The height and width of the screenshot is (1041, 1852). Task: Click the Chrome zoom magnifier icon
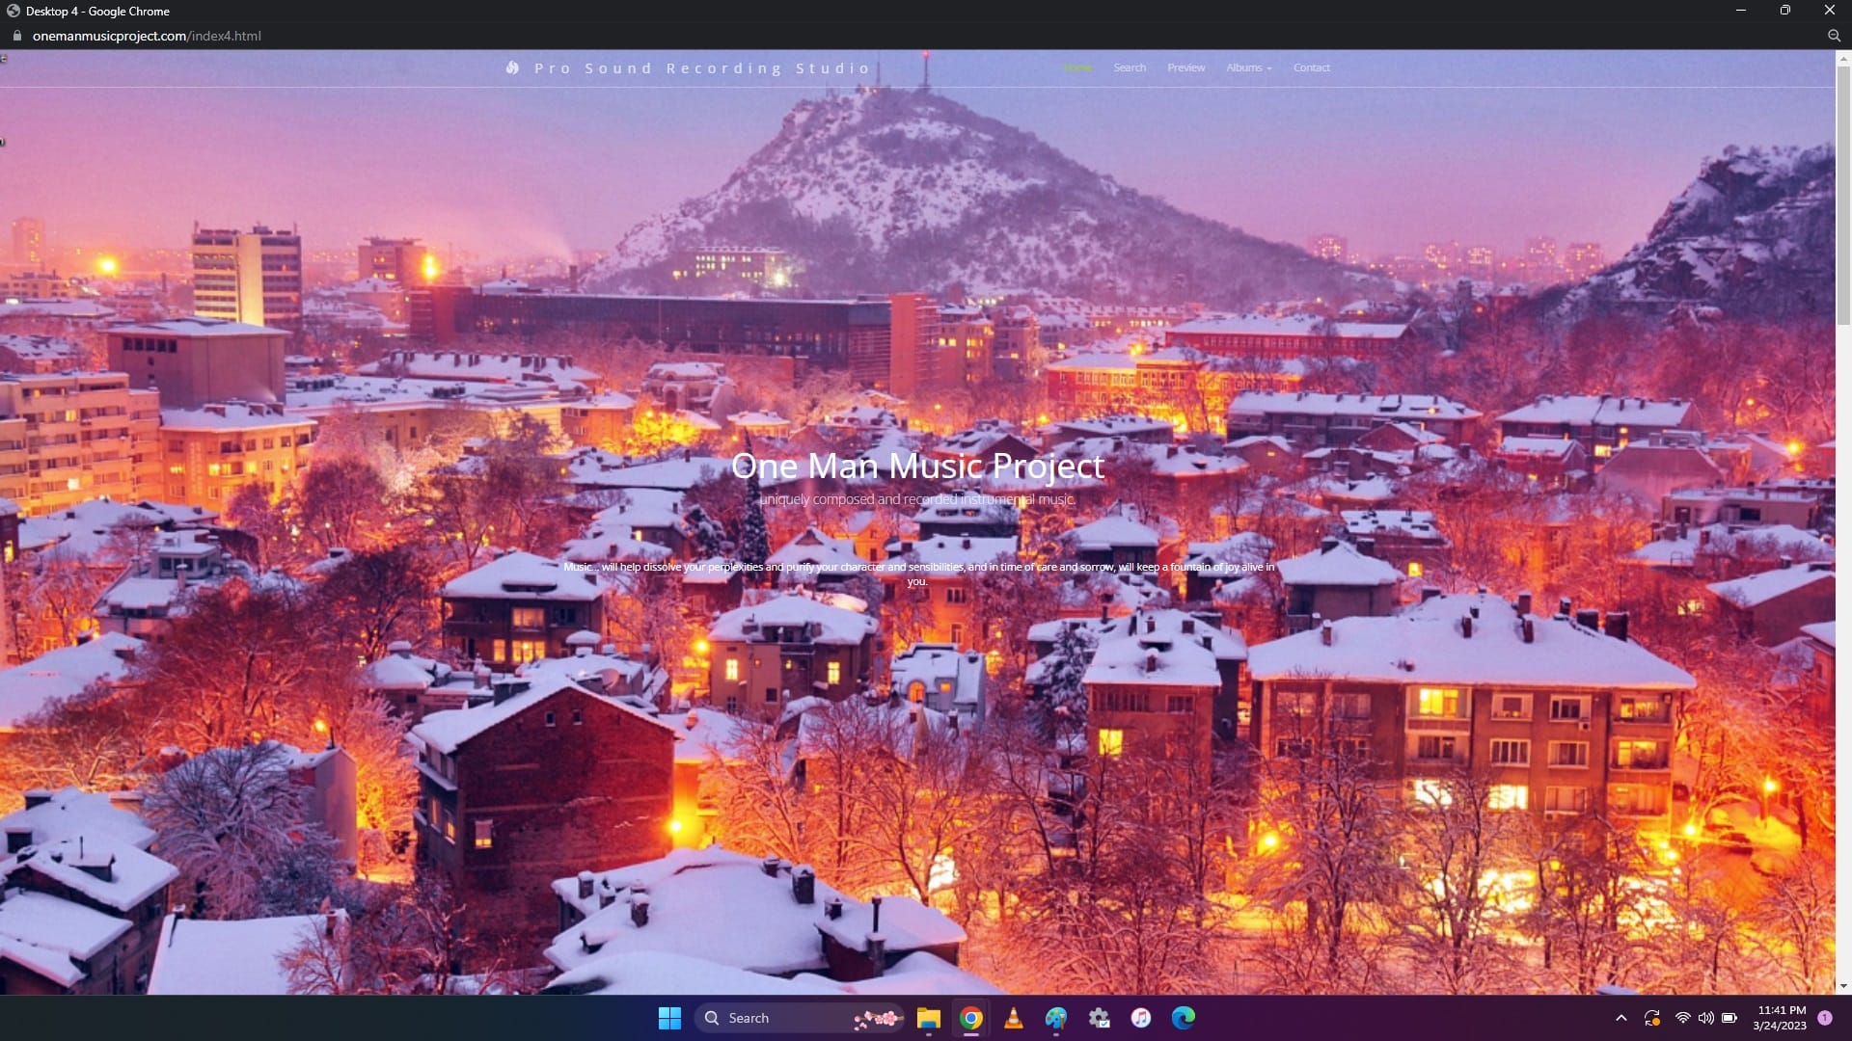[x=1834, y=36]
